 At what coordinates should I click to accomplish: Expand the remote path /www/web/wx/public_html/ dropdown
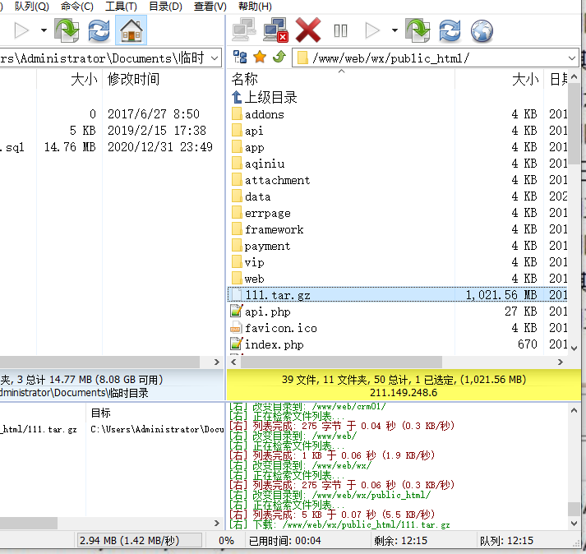[x=571, y=58]
